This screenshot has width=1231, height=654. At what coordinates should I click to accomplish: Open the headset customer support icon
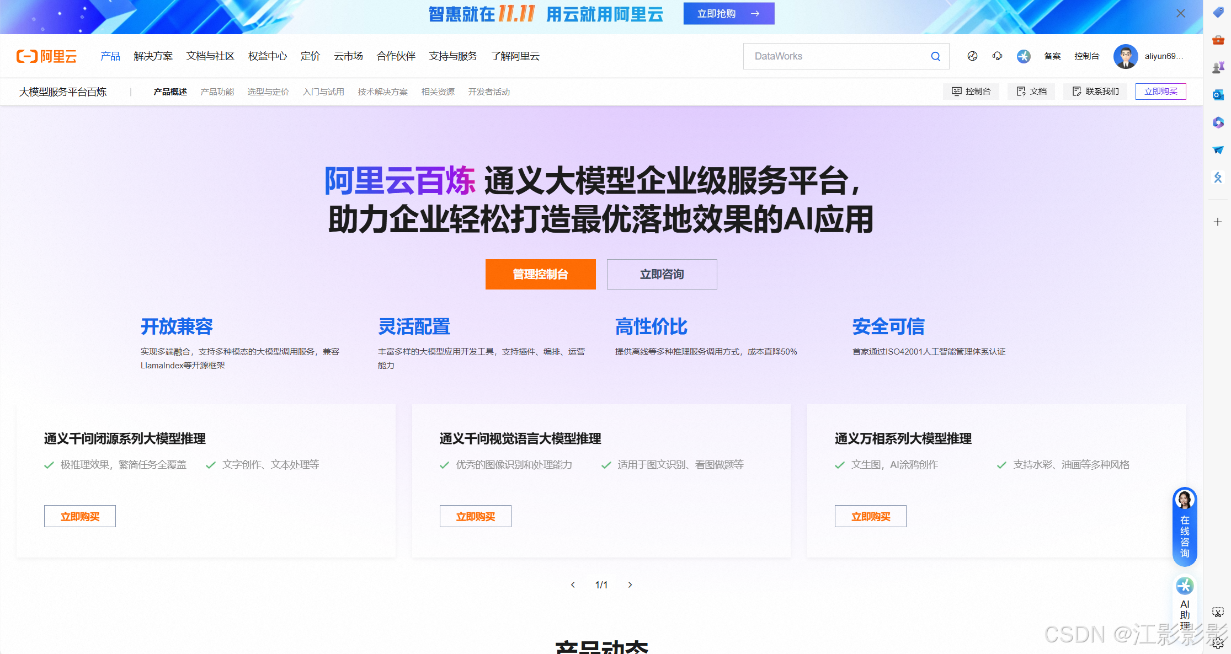tap(997, 56)
